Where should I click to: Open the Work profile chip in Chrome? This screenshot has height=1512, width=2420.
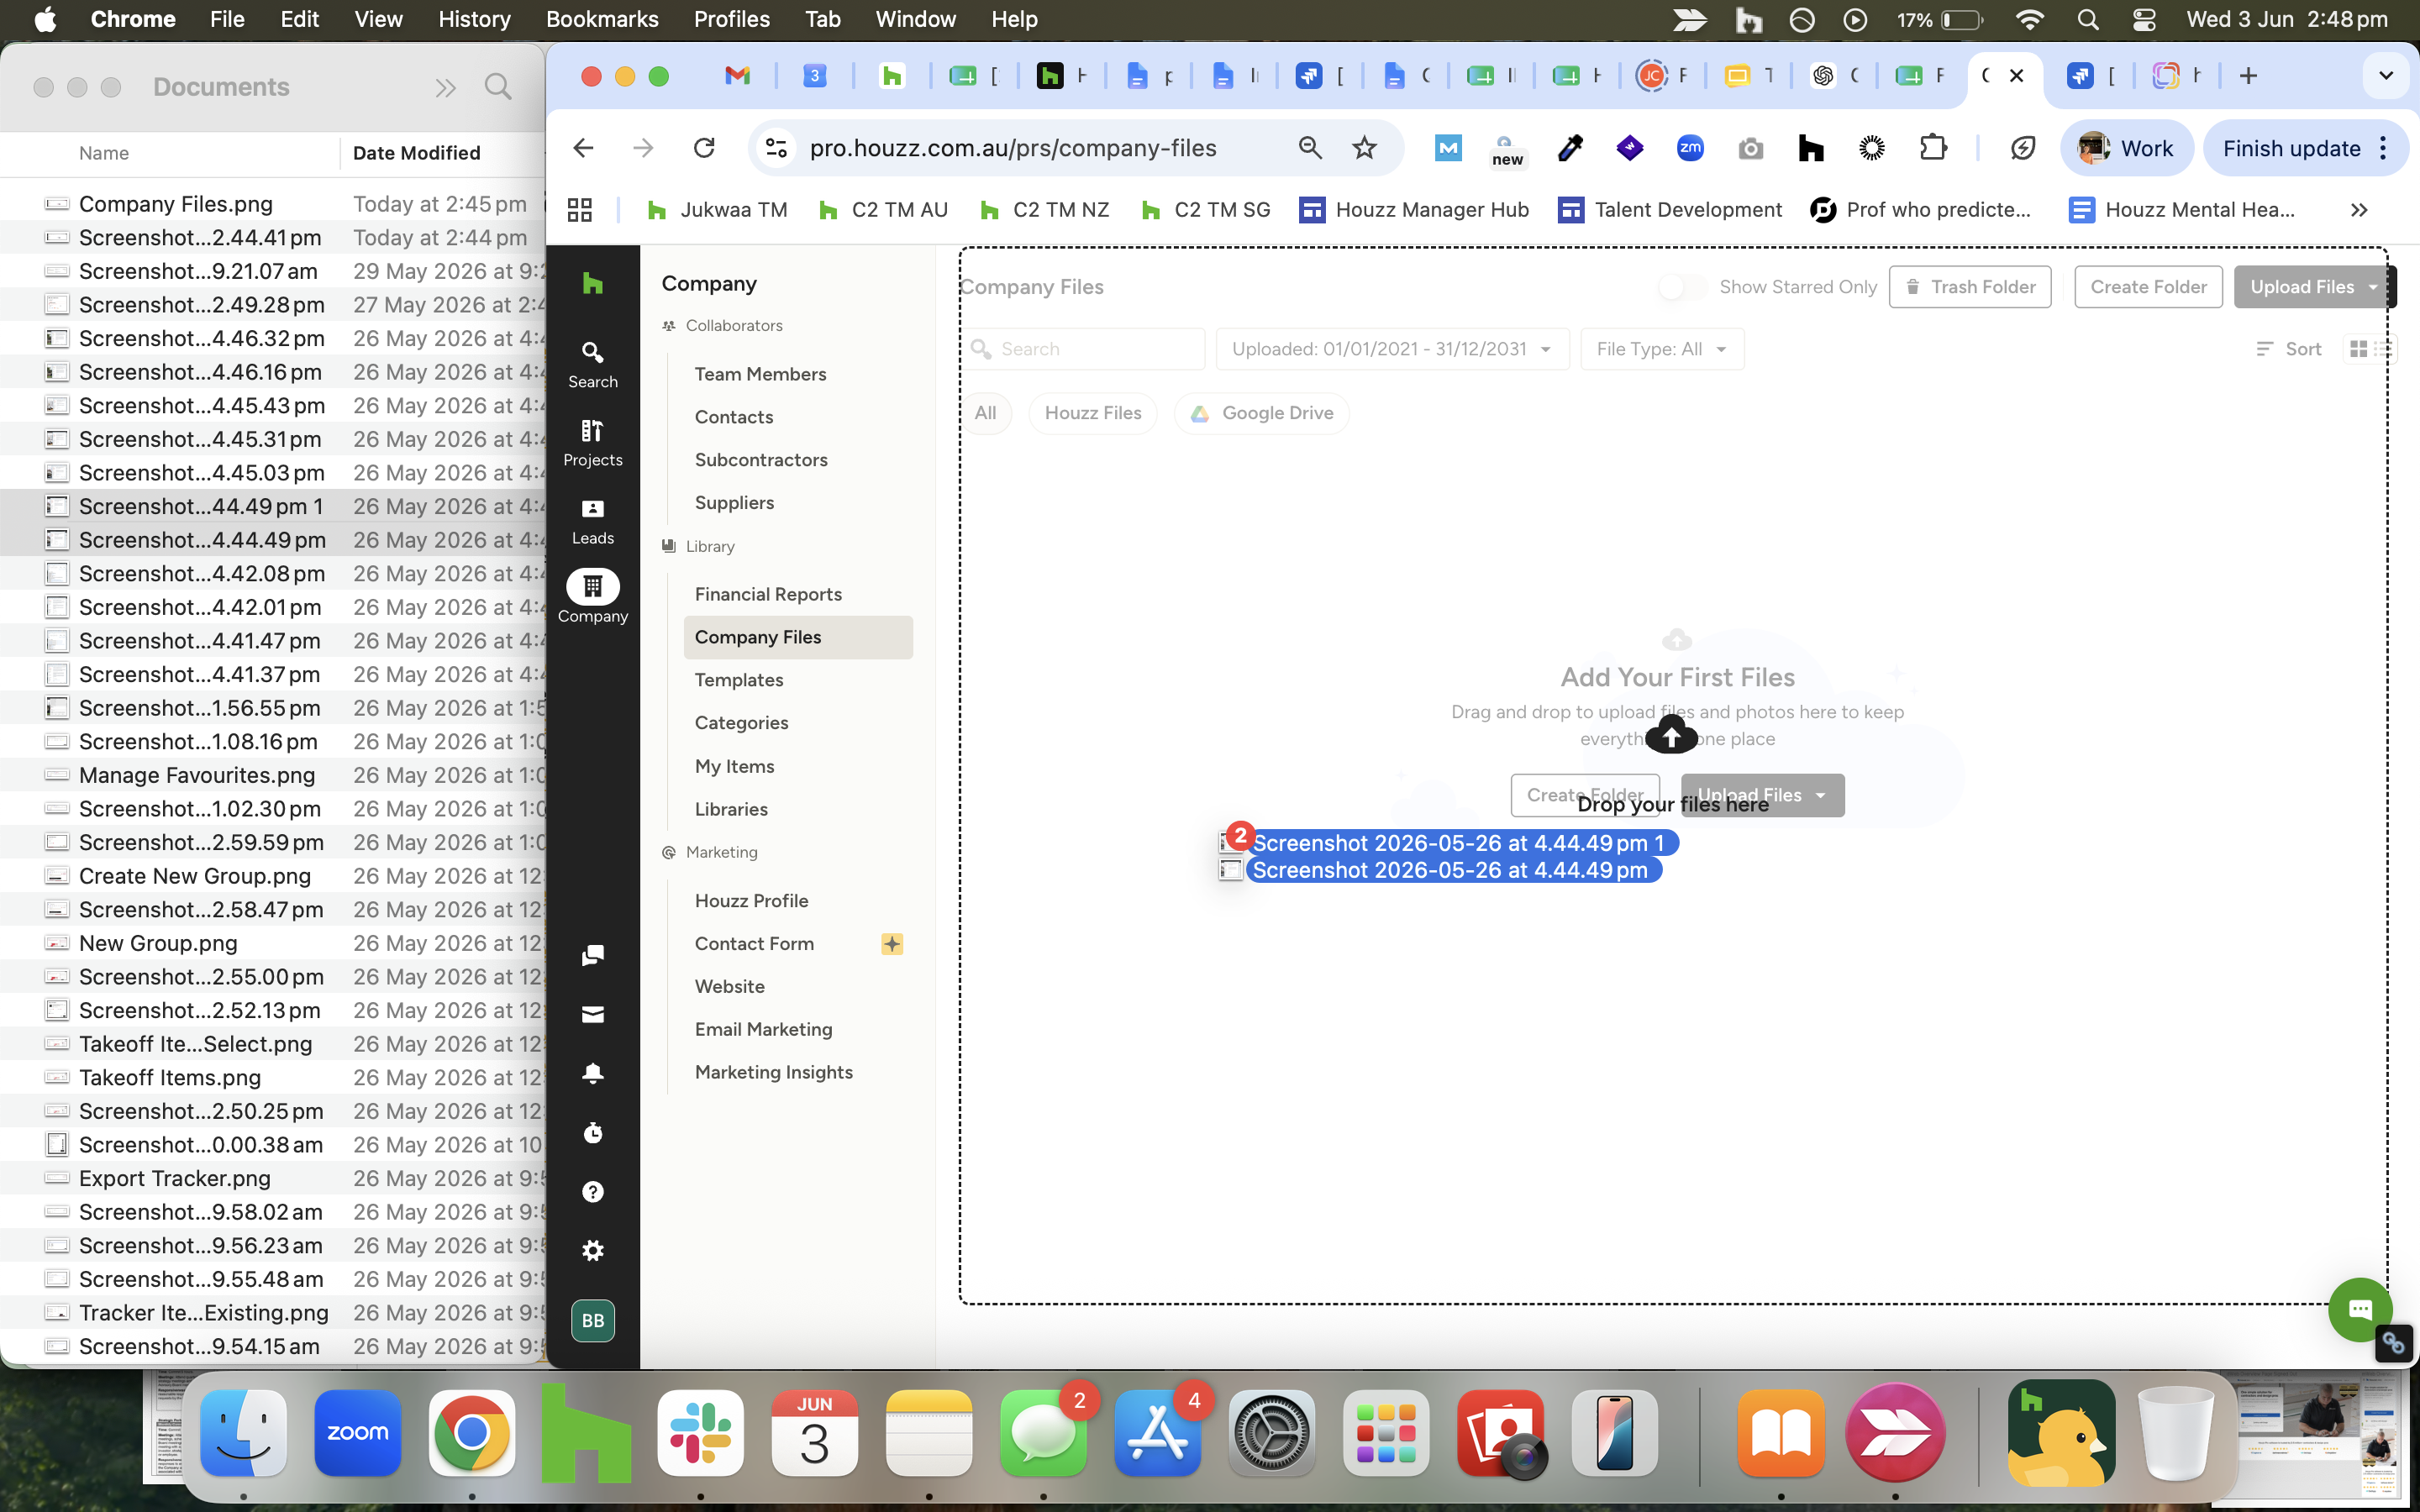[x=2126, y=148]
